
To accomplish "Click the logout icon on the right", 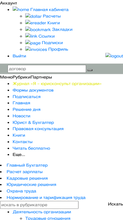I will click(x=114, y=55).
